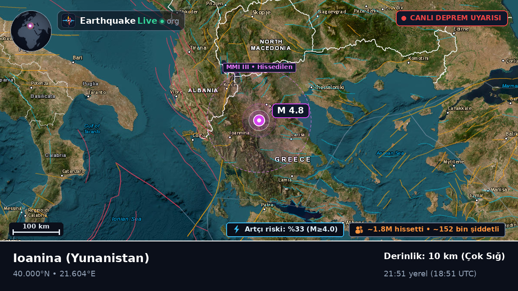Click the Lamia city label
Image resolution: width=518 pixels, height=291 pixels.
pos(285,180)
